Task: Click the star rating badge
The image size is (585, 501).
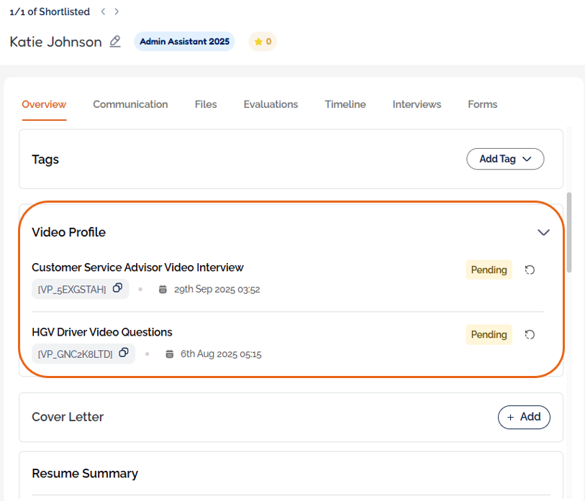Action: (x=263, y=42)
